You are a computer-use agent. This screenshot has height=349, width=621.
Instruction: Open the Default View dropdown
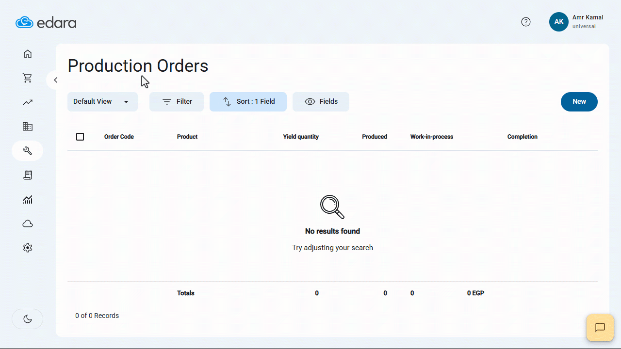pyautogui.click(x=102, y=102)
